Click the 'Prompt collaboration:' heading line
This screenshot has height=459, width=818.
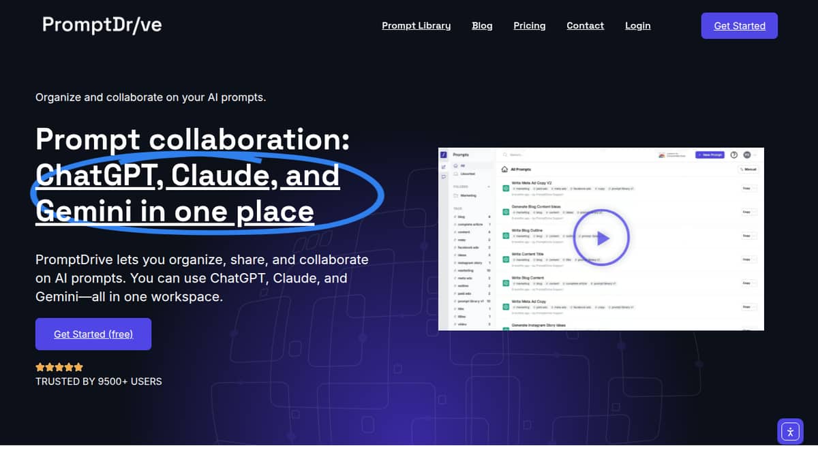click(x=193, y=139)
